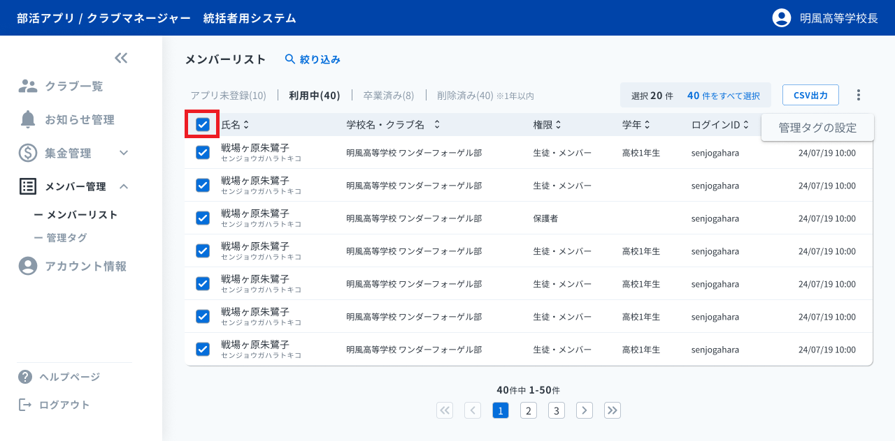The image size is (895, 441).
Task: Click the user avatar icon in header
Action: 781,18
